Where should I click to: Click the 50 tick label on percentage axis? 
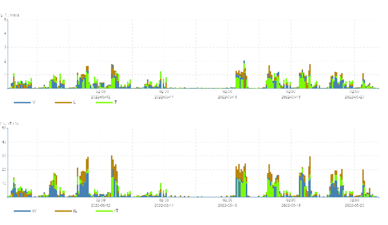point(4,128)
